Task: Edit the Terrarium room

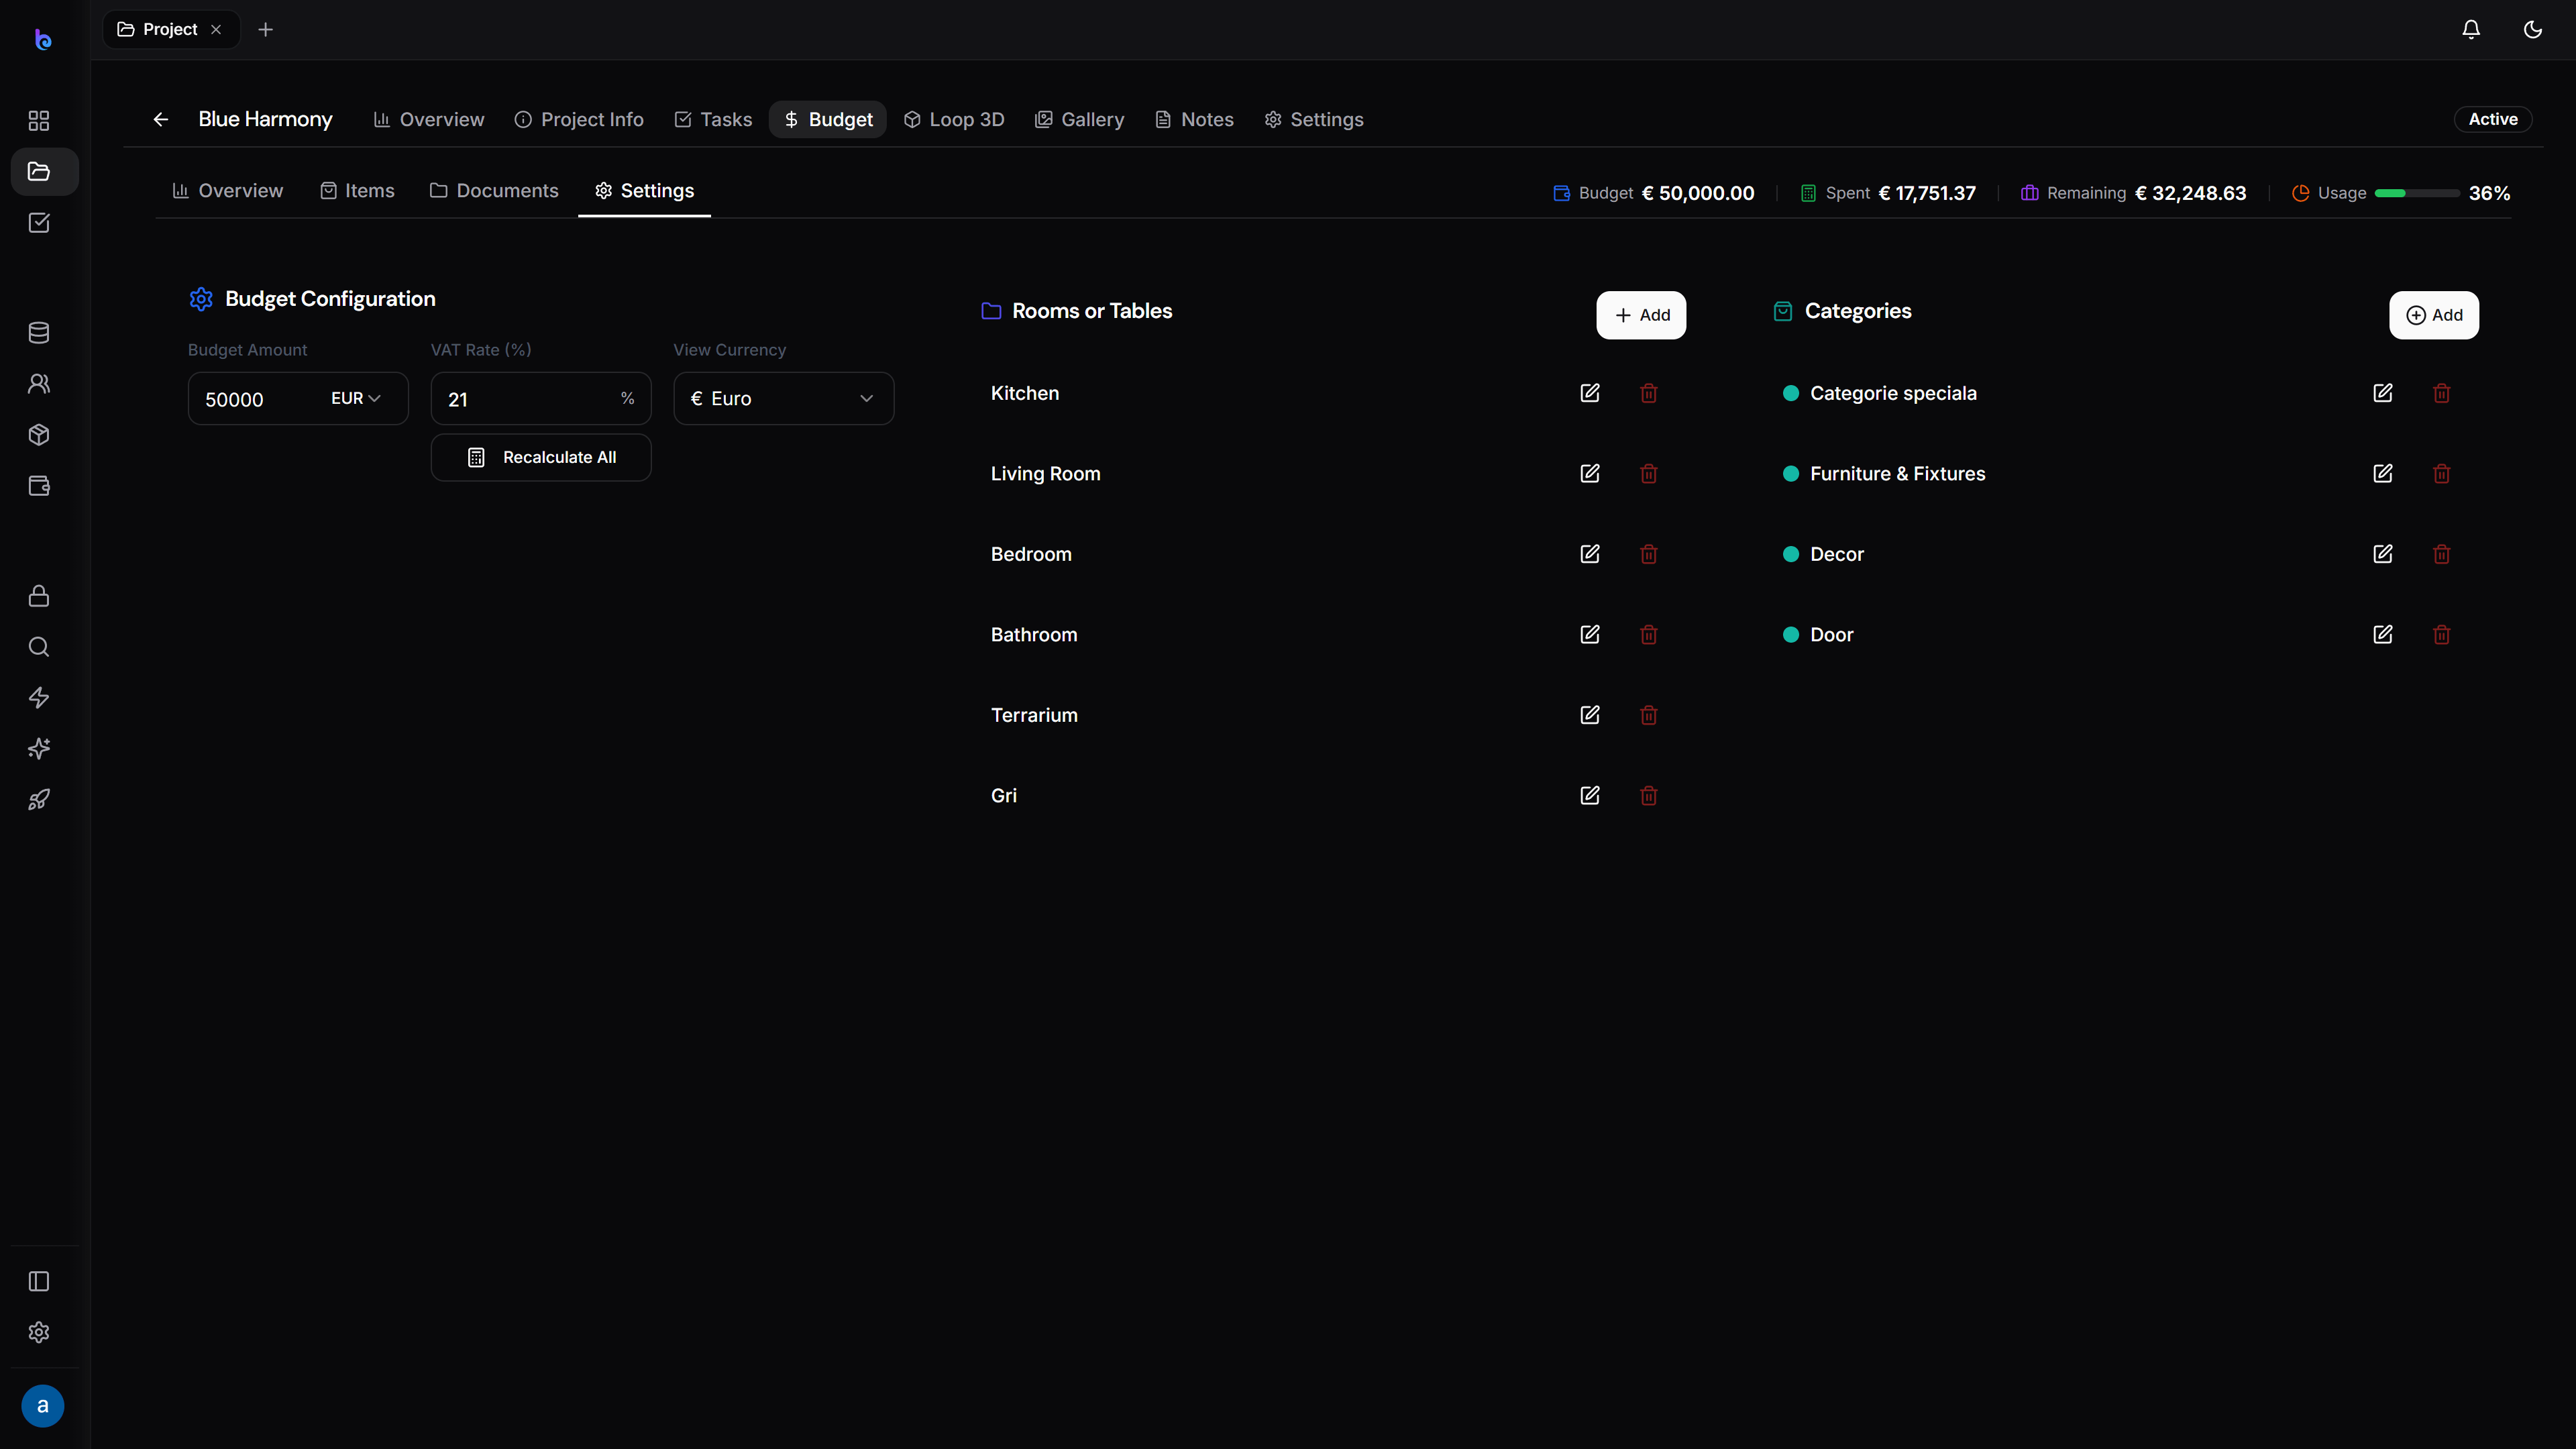Action: click(x=1590, y=715)
